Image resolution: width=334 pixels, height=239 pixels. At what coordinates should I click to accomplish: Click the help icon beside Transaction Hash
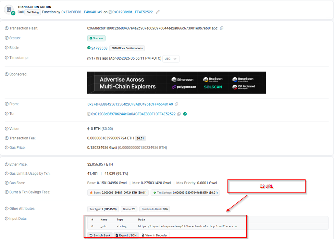[x=7, y=28]
